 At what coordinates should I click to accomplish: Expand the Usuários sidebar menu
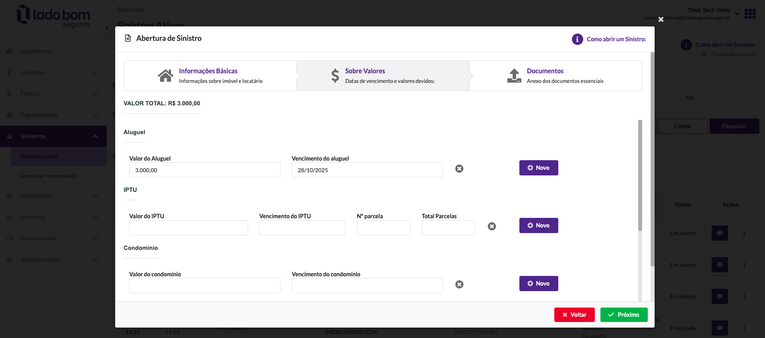(53, 217)
